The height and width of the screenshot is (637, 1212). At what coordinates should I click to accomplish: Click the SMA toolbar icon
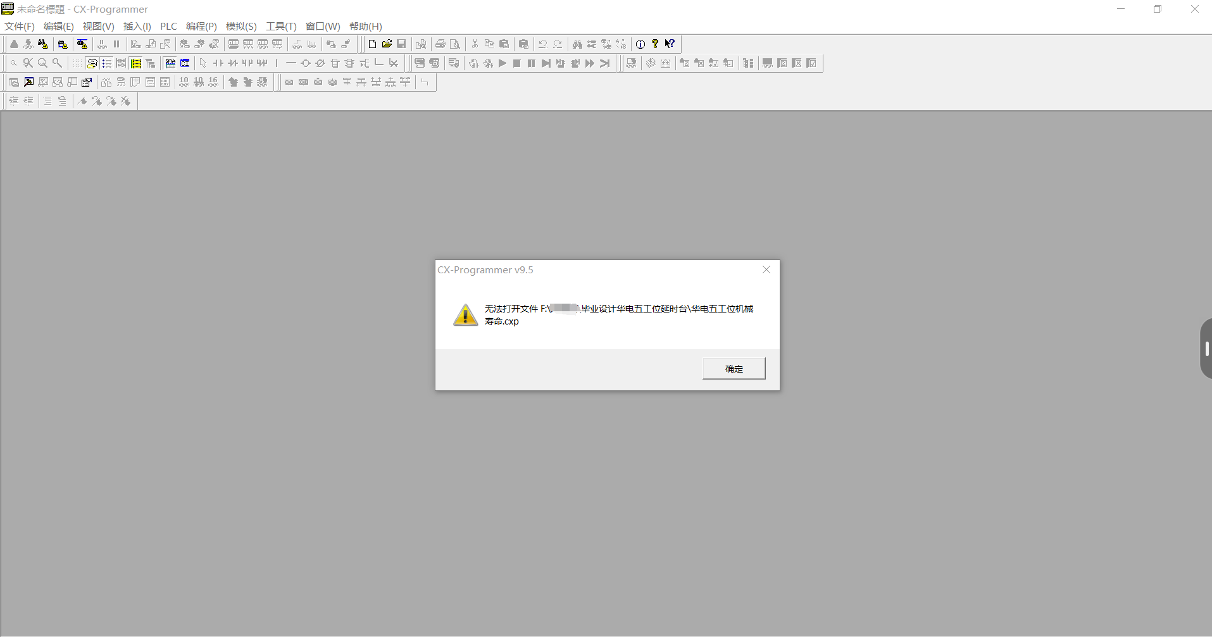point(170,63)
